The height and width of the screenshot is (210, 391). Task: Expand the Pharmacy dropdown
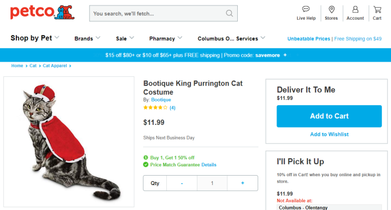tap(166, 38)
